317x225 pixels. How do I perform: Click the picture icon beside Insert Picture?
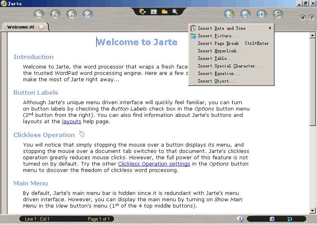point(193,36)
